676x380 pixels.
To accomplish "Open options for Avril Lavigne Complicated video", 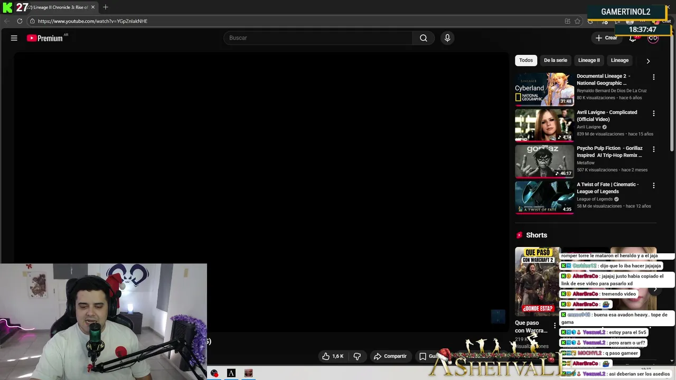I will coord(653,113).
